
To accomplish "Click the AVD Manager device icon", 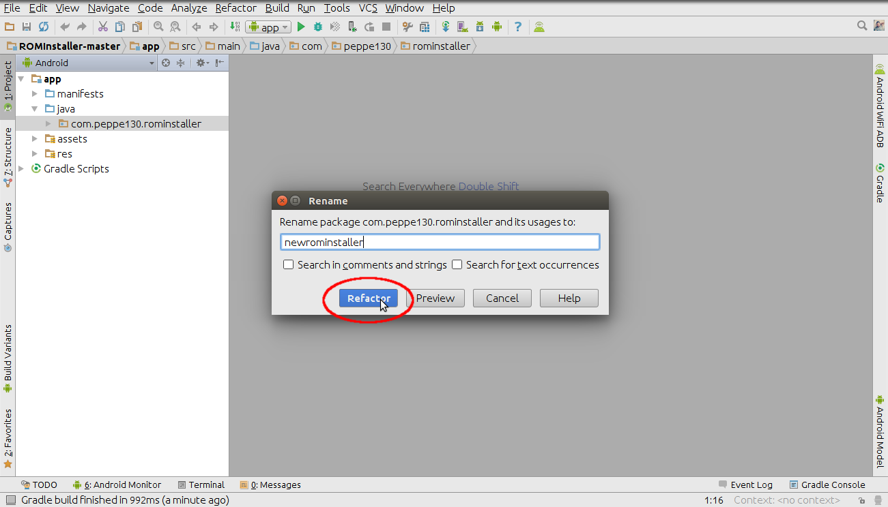I will (x=463, y=27).
